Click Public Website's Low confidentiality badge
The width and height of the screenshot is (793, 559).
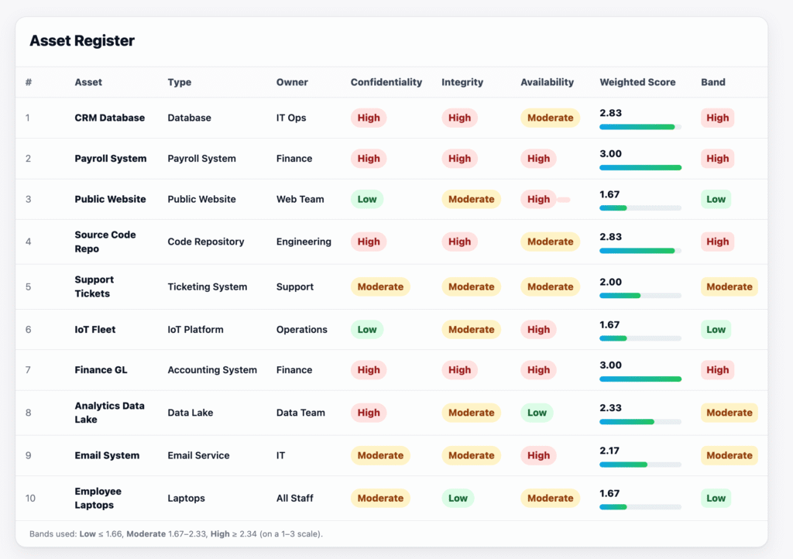tap(367, 199)
